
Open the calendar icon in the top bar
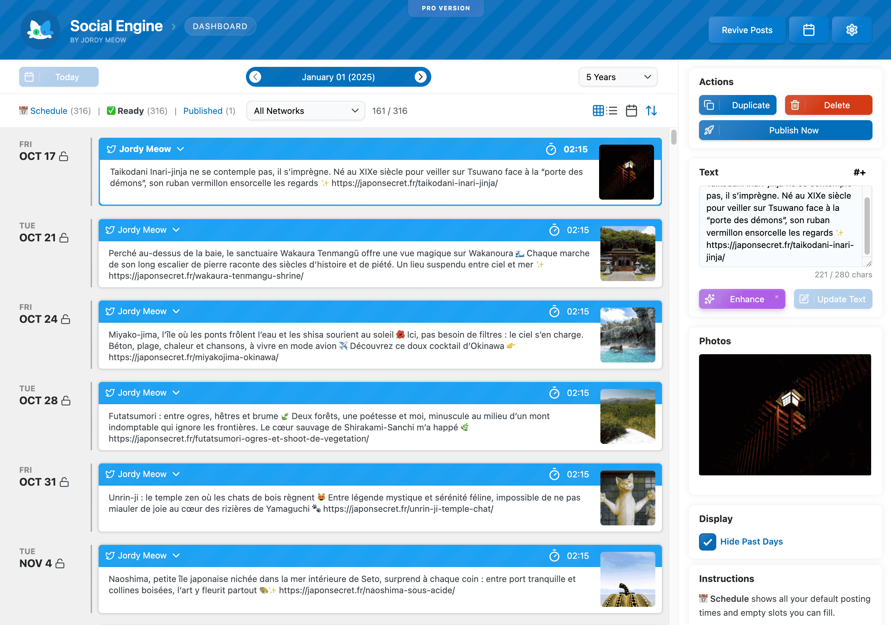809,29
